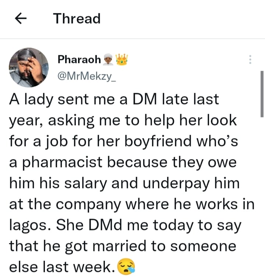Open the three-dot more options menu
This screenshot has height=280, width=265.
[x=250, y=60]
